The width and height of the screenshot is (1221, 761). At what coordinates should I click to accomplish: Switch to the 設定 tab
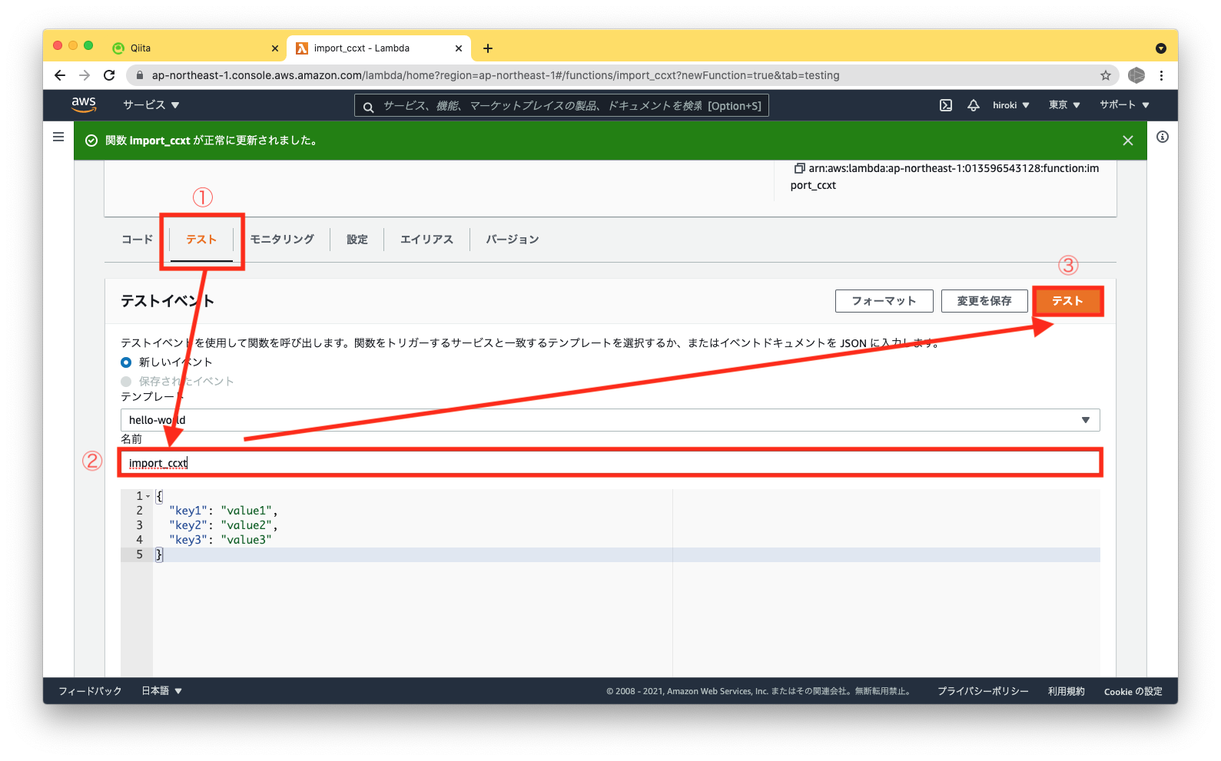pyautogui.click(x=357, y=240)
